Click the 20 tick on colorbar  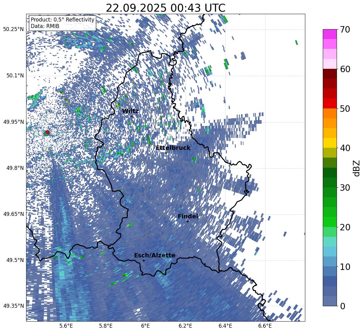pos(345,227)
